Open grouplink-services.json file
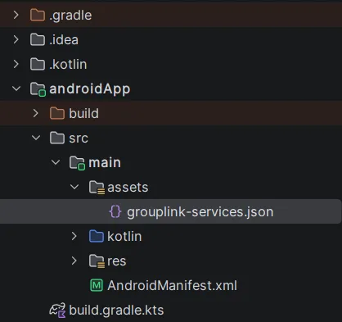Viewport: 342px width, 322px height. coord(200,212)
